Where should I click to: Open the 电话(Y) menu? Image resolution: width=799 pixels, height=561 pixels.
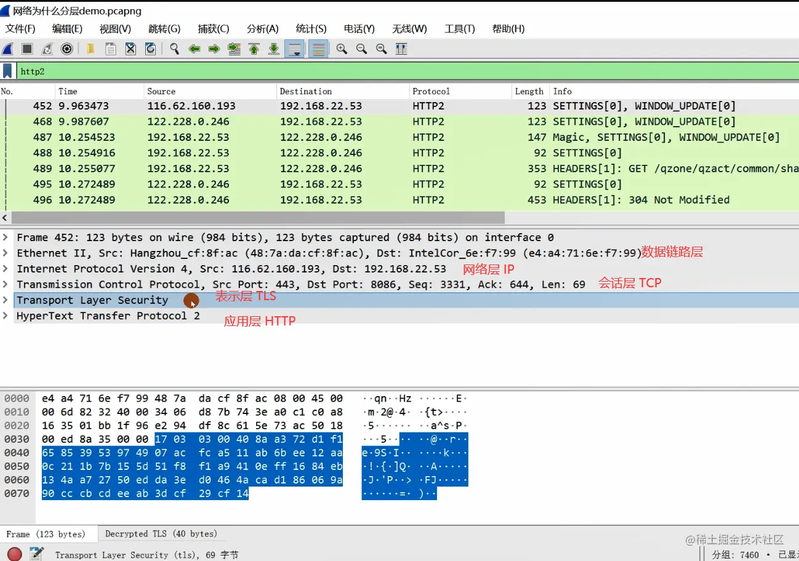(x=359, y=29)
